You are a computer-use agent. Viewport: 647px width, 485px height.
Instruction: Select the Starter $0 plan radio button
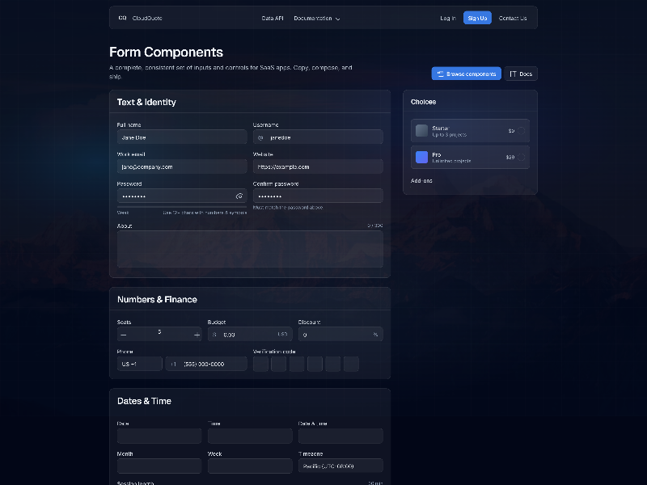[x=522, y=130]
